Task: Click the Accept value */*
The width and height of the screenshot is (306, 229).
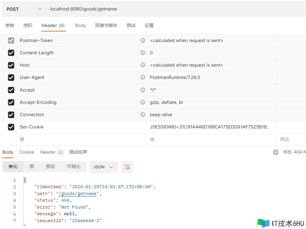Action: pyautogui.click(x=153, y=90)
